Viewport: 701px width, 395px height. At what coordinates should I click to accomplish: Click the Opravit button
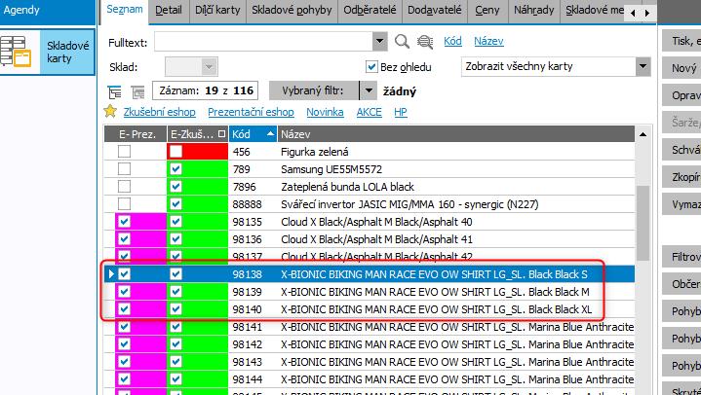[682, 95]
